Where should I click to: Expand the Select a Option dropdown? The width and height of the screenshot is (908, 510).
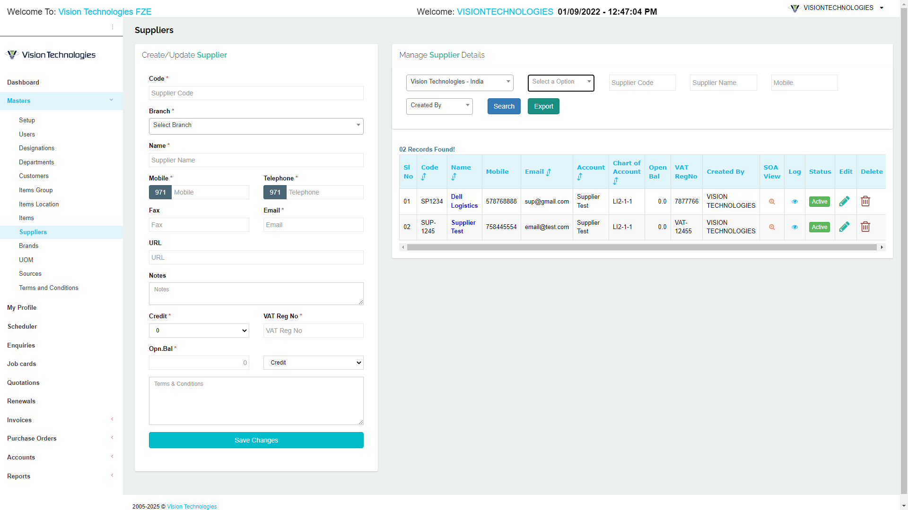(x=561, y=83)
